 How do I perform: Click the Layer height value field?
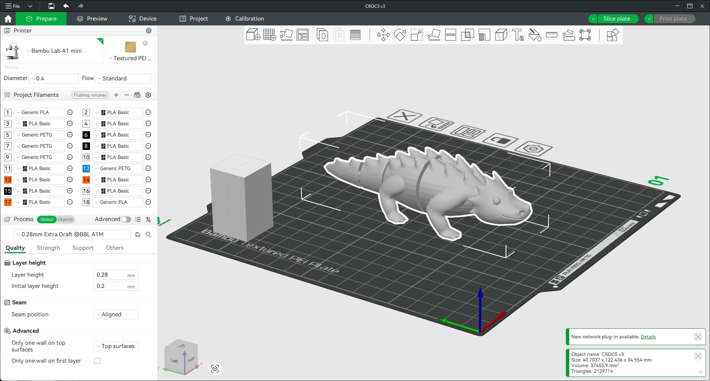pyautogui.click(x=116, y=275)
